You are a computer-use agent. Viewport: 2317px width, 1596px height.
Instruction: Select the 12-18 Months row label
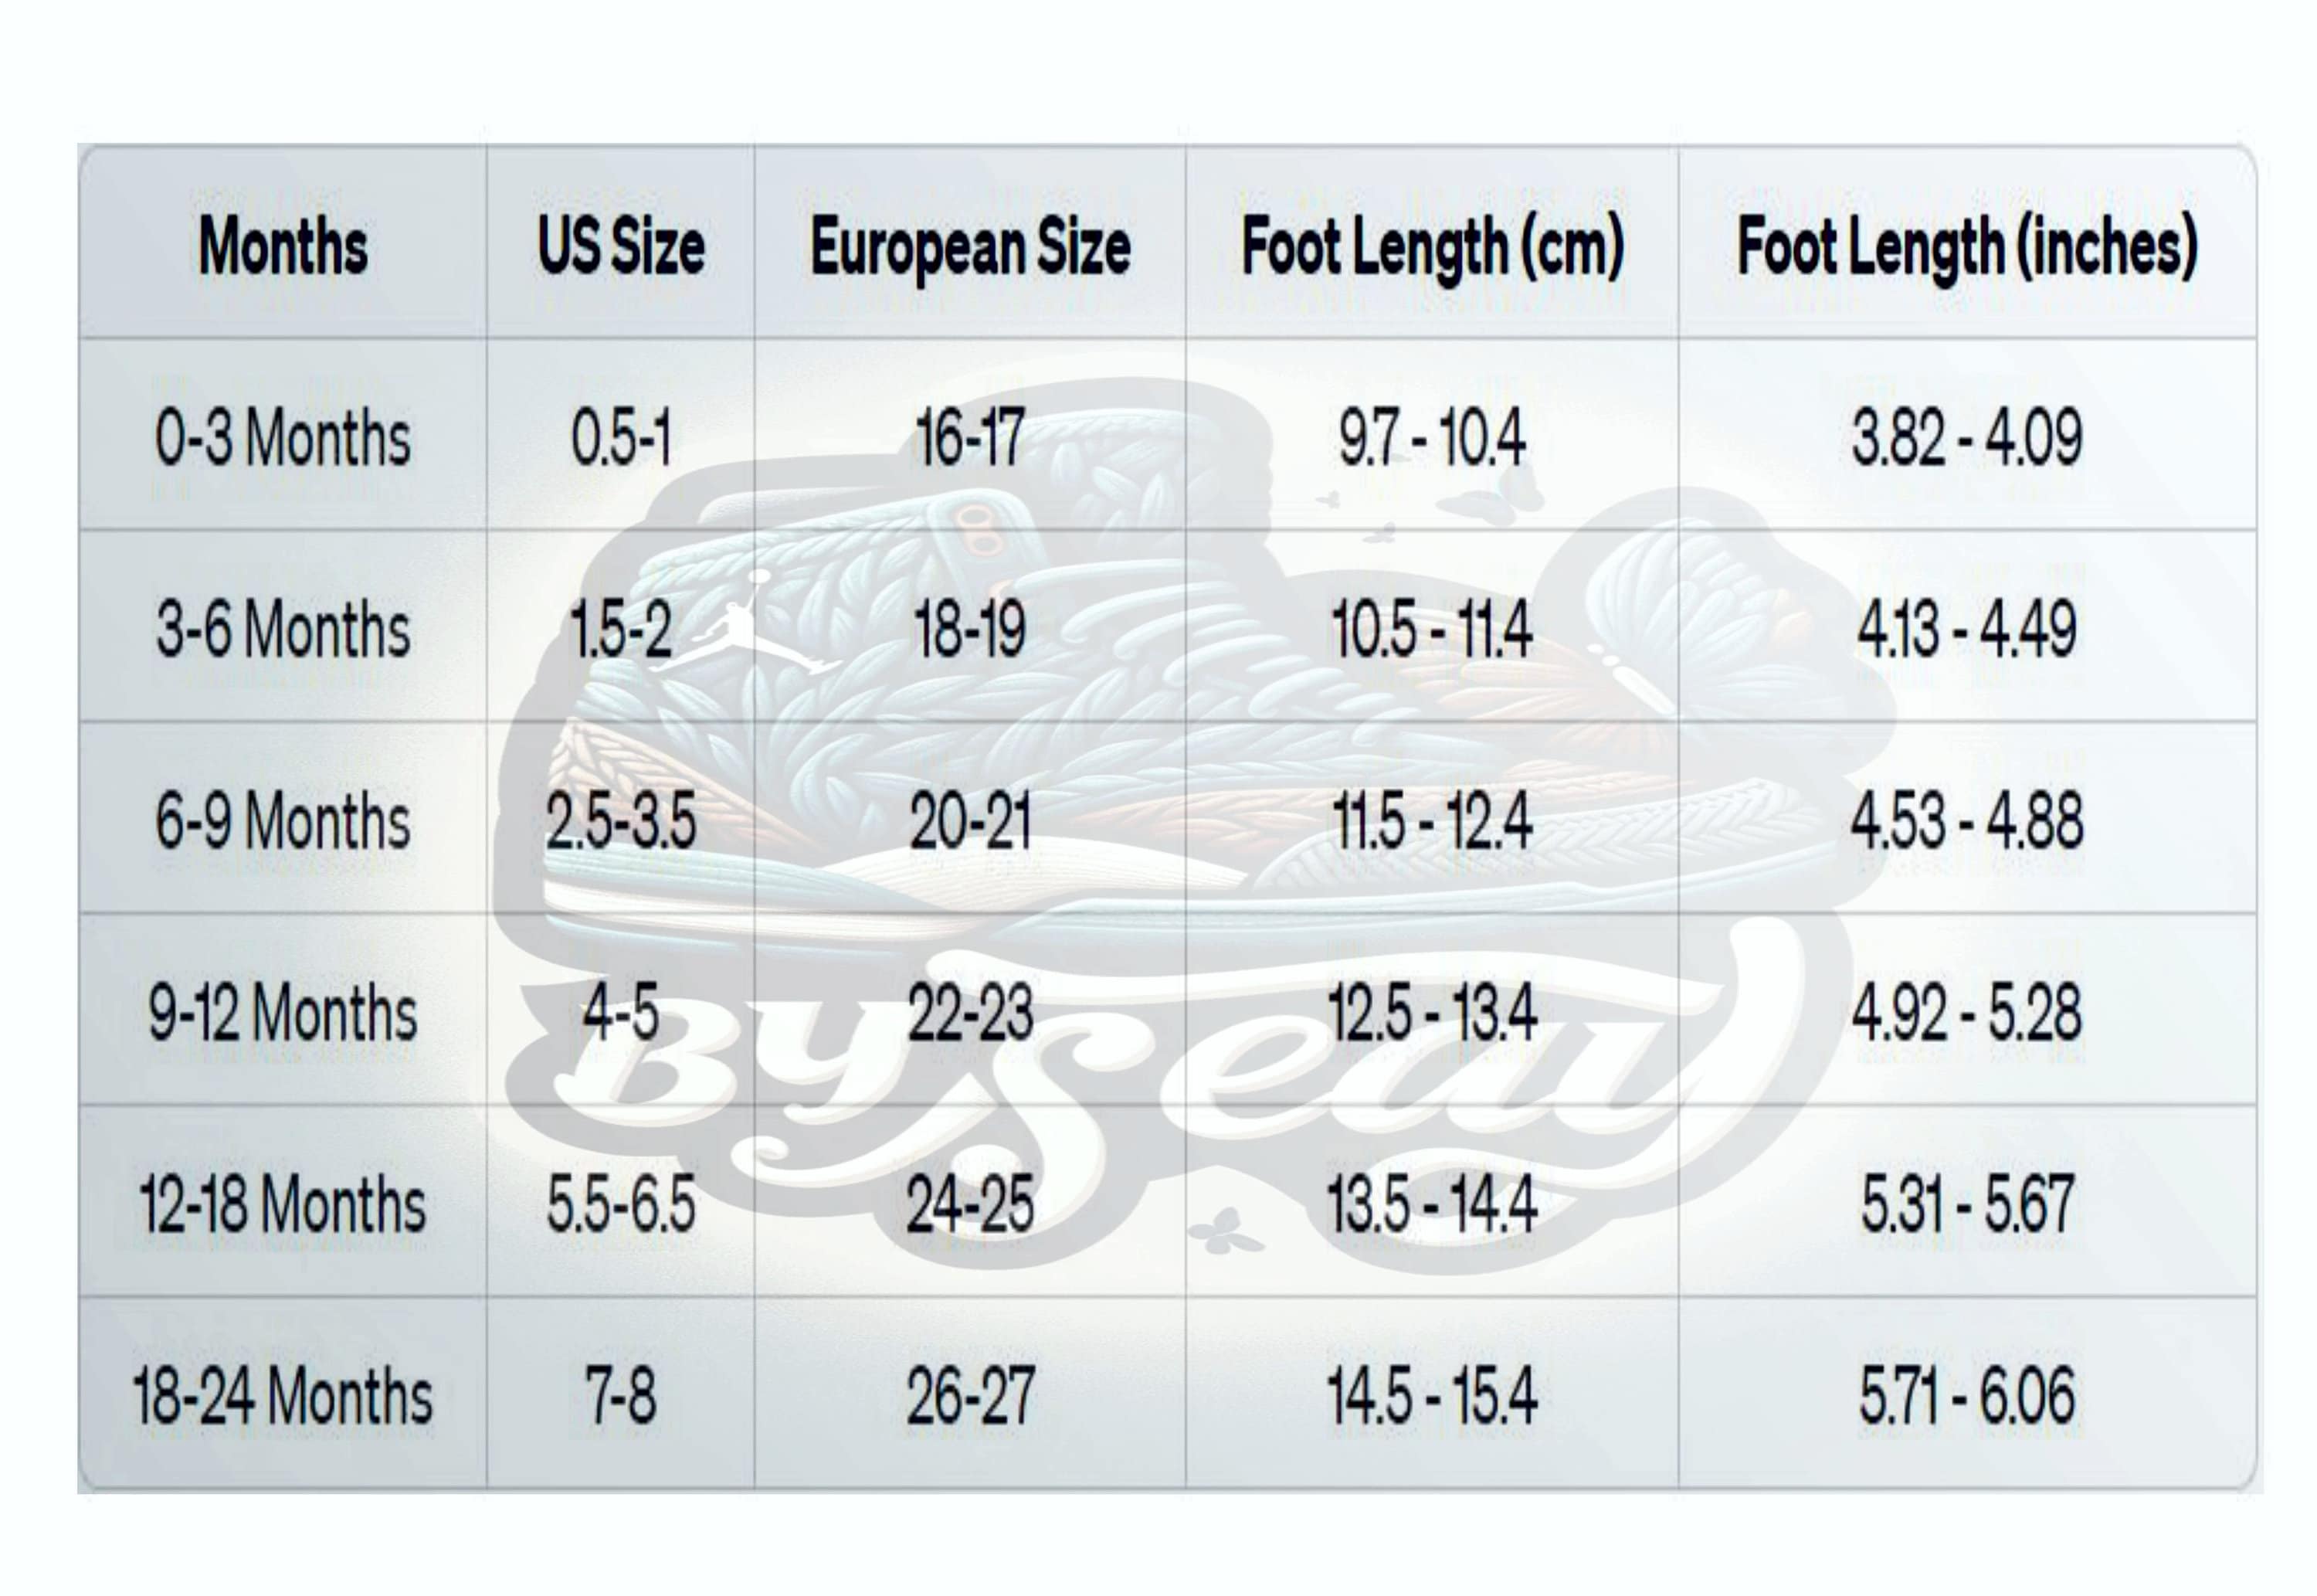[283, 1204]
